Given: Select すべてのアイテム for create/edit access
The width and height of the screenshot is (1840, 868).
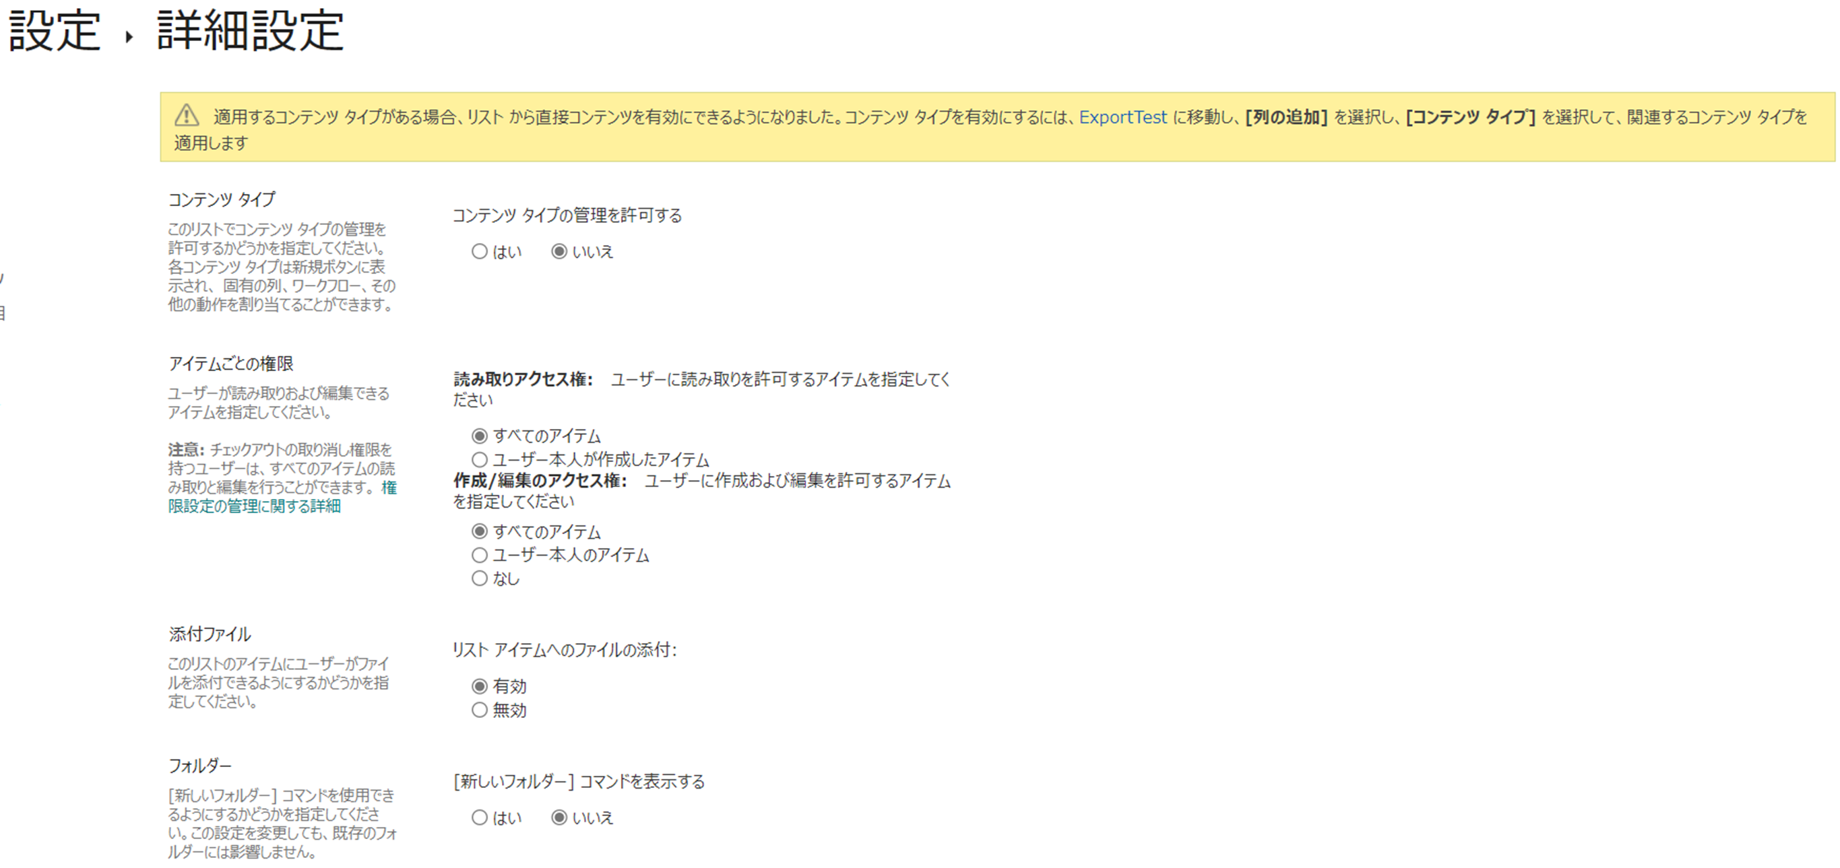Looking at the screenshot, I should point(479,531).
